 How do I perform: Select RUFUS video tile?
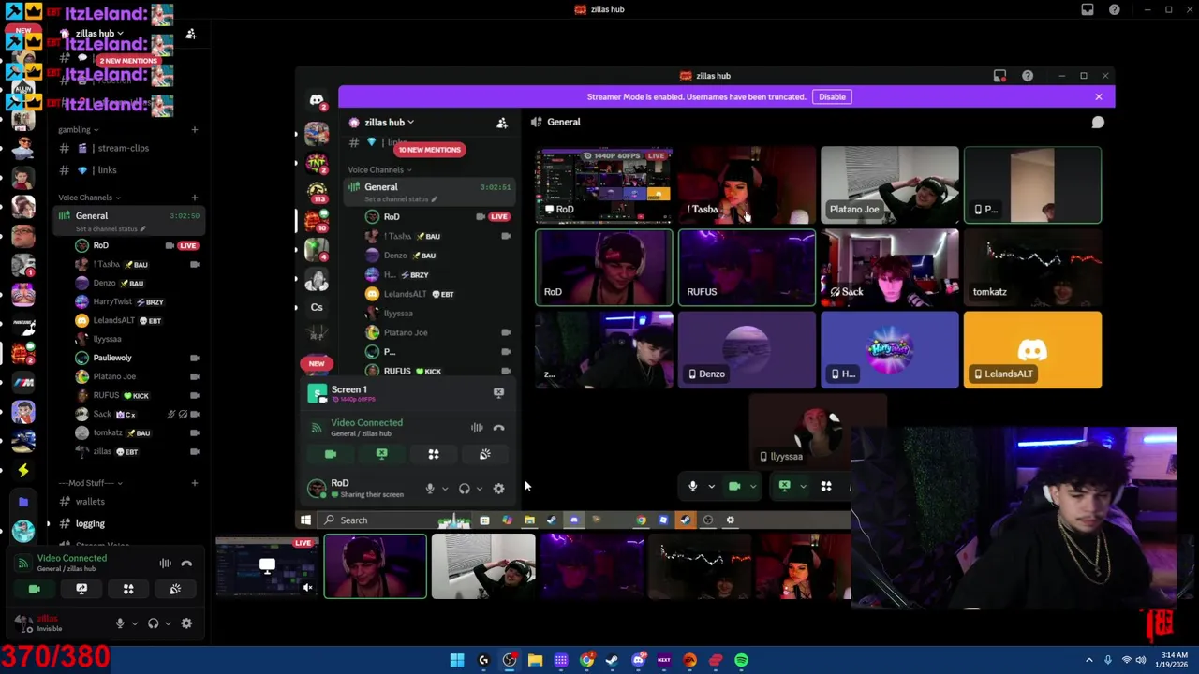pyautogui.click(x=747, y=268)
